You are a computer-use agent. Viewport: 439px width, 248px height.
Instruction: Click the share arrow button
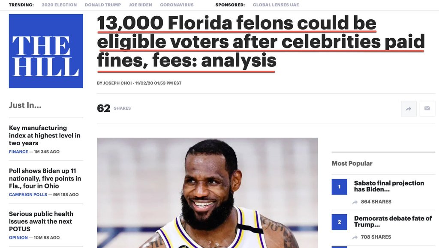[x=409, y=108]
